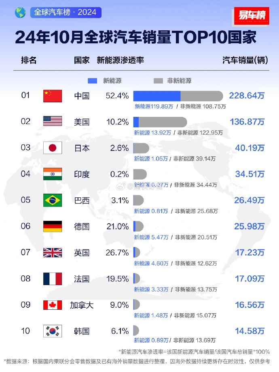Click the France flag icon
This screenshot has height=372, width=279.
[x=53, y=279]
